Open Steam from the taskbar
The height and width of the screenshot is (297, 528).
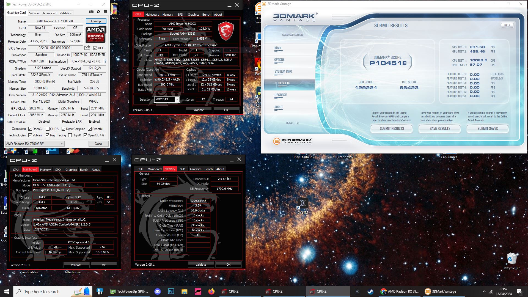370,291
